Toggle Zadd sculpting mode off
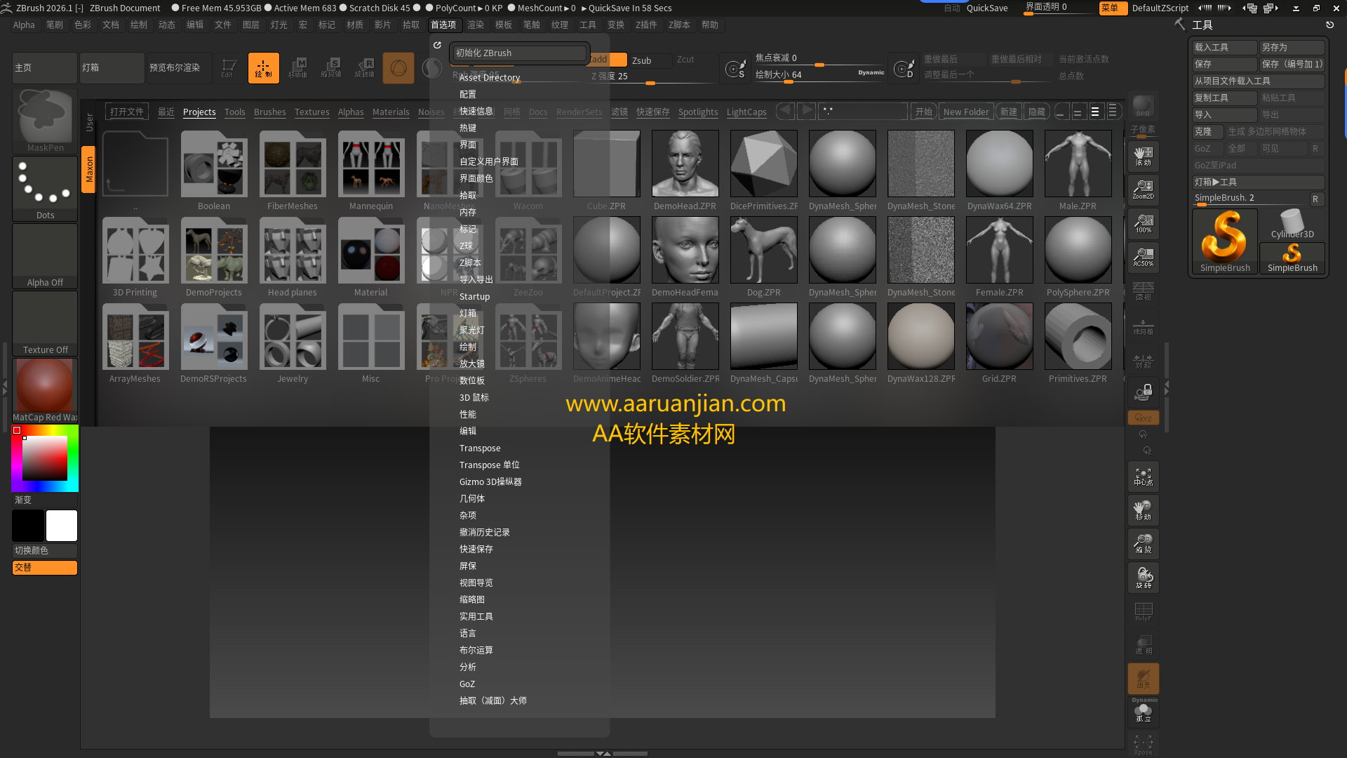This screenshot has height=758, width=1347. (x=600, y=60)
